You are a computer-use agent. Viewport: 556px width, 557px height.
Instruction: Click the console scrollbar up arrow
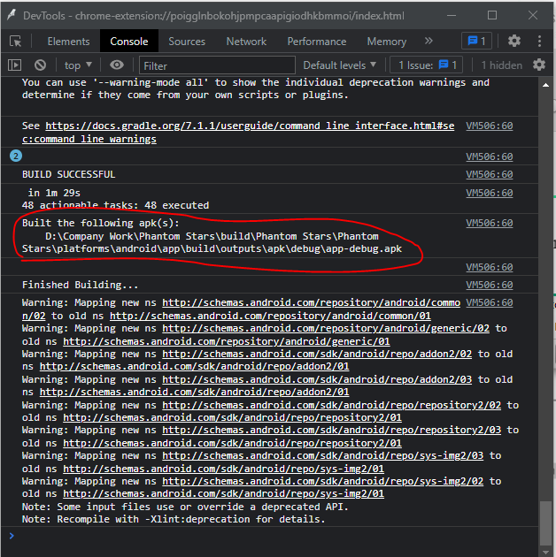(545, 85)
